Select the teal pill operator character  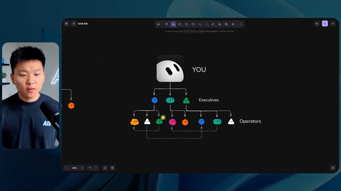217,121
